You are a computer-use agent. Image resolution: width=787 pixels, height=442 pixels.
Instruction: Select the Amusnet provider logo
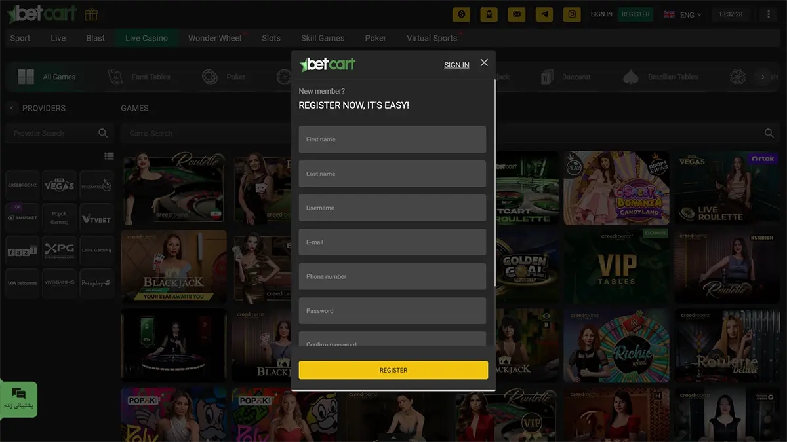(x=23, y=218)
